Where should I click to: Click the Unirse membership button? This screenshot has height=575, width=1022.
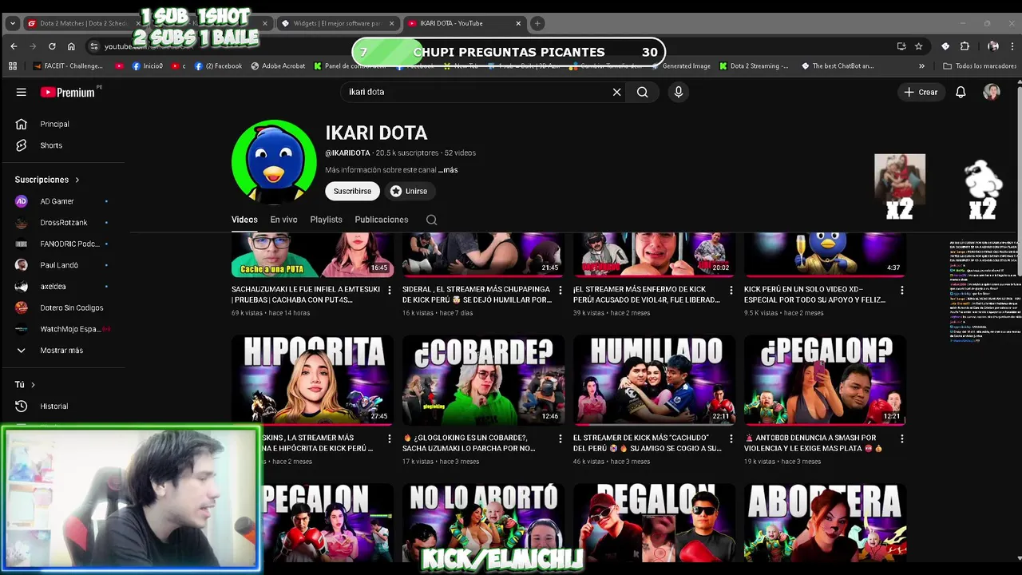pyautogui.click(x=409, y=191)
